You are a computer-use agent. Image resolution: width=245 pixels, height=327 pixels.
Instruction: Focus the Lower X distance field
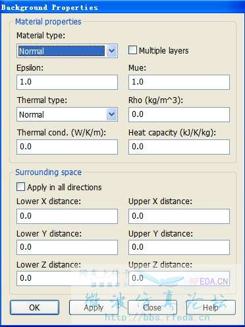(x=67, y=216)
